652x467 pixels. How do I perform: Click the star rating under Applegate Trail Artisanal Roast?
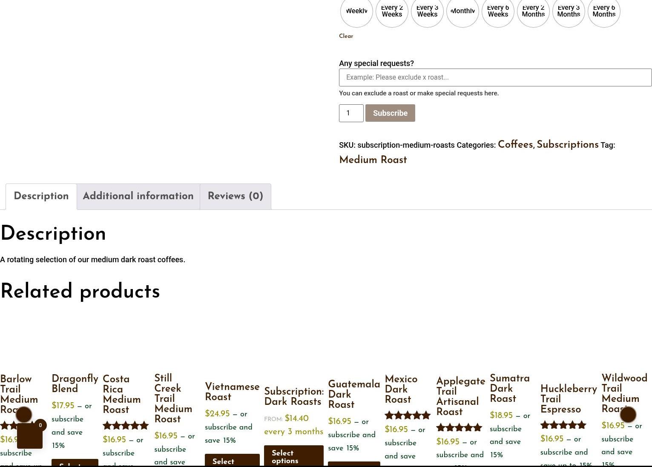pos(459,427)
